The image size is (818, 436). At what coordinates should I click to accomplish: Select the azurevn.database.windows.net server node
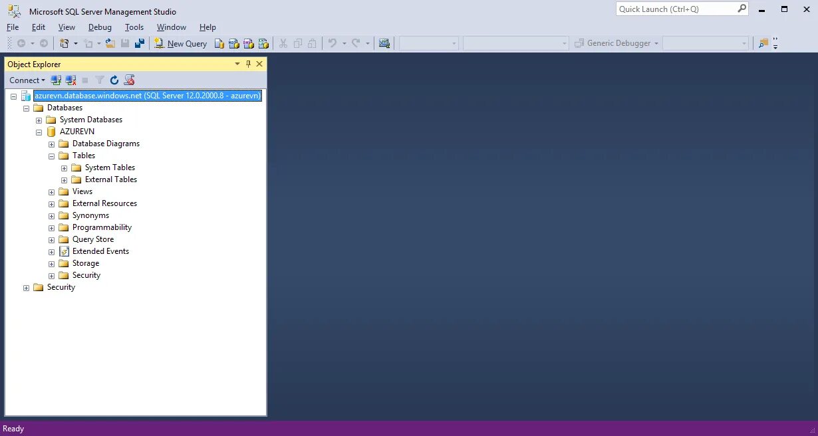tap(148, 96)
